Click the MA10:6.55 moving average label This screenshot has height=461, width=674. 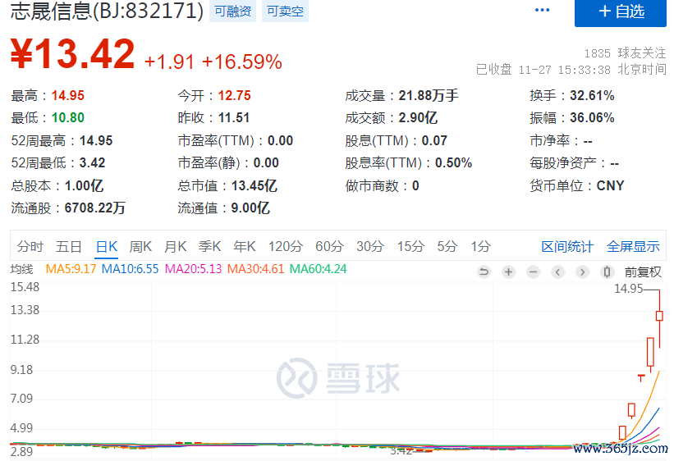point(130,269)
